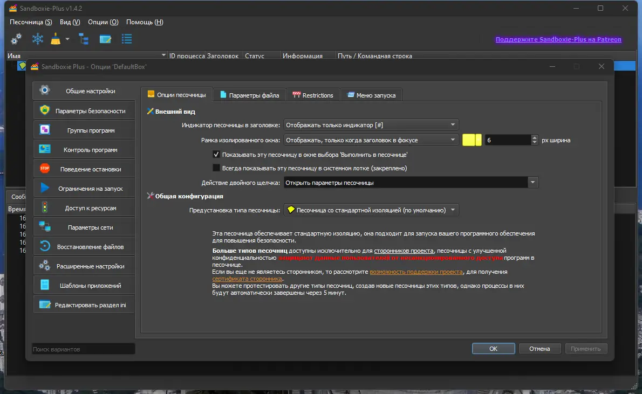Switch to Restrictions tab
Viewport: 642px width, 394px height.
click(x=313, y=95)
